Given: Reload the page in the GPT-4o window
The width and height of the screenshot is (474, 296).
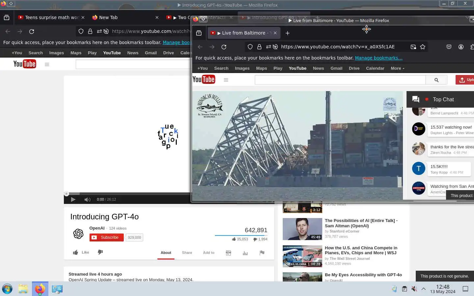Looking at the screenshot, I should coord(32,32).
